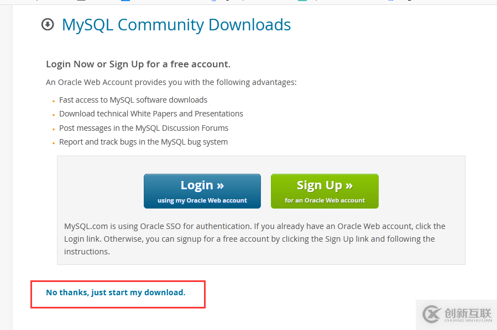
Task: Open the MySQL Community Downloads heading link
Action: point(176,25)
